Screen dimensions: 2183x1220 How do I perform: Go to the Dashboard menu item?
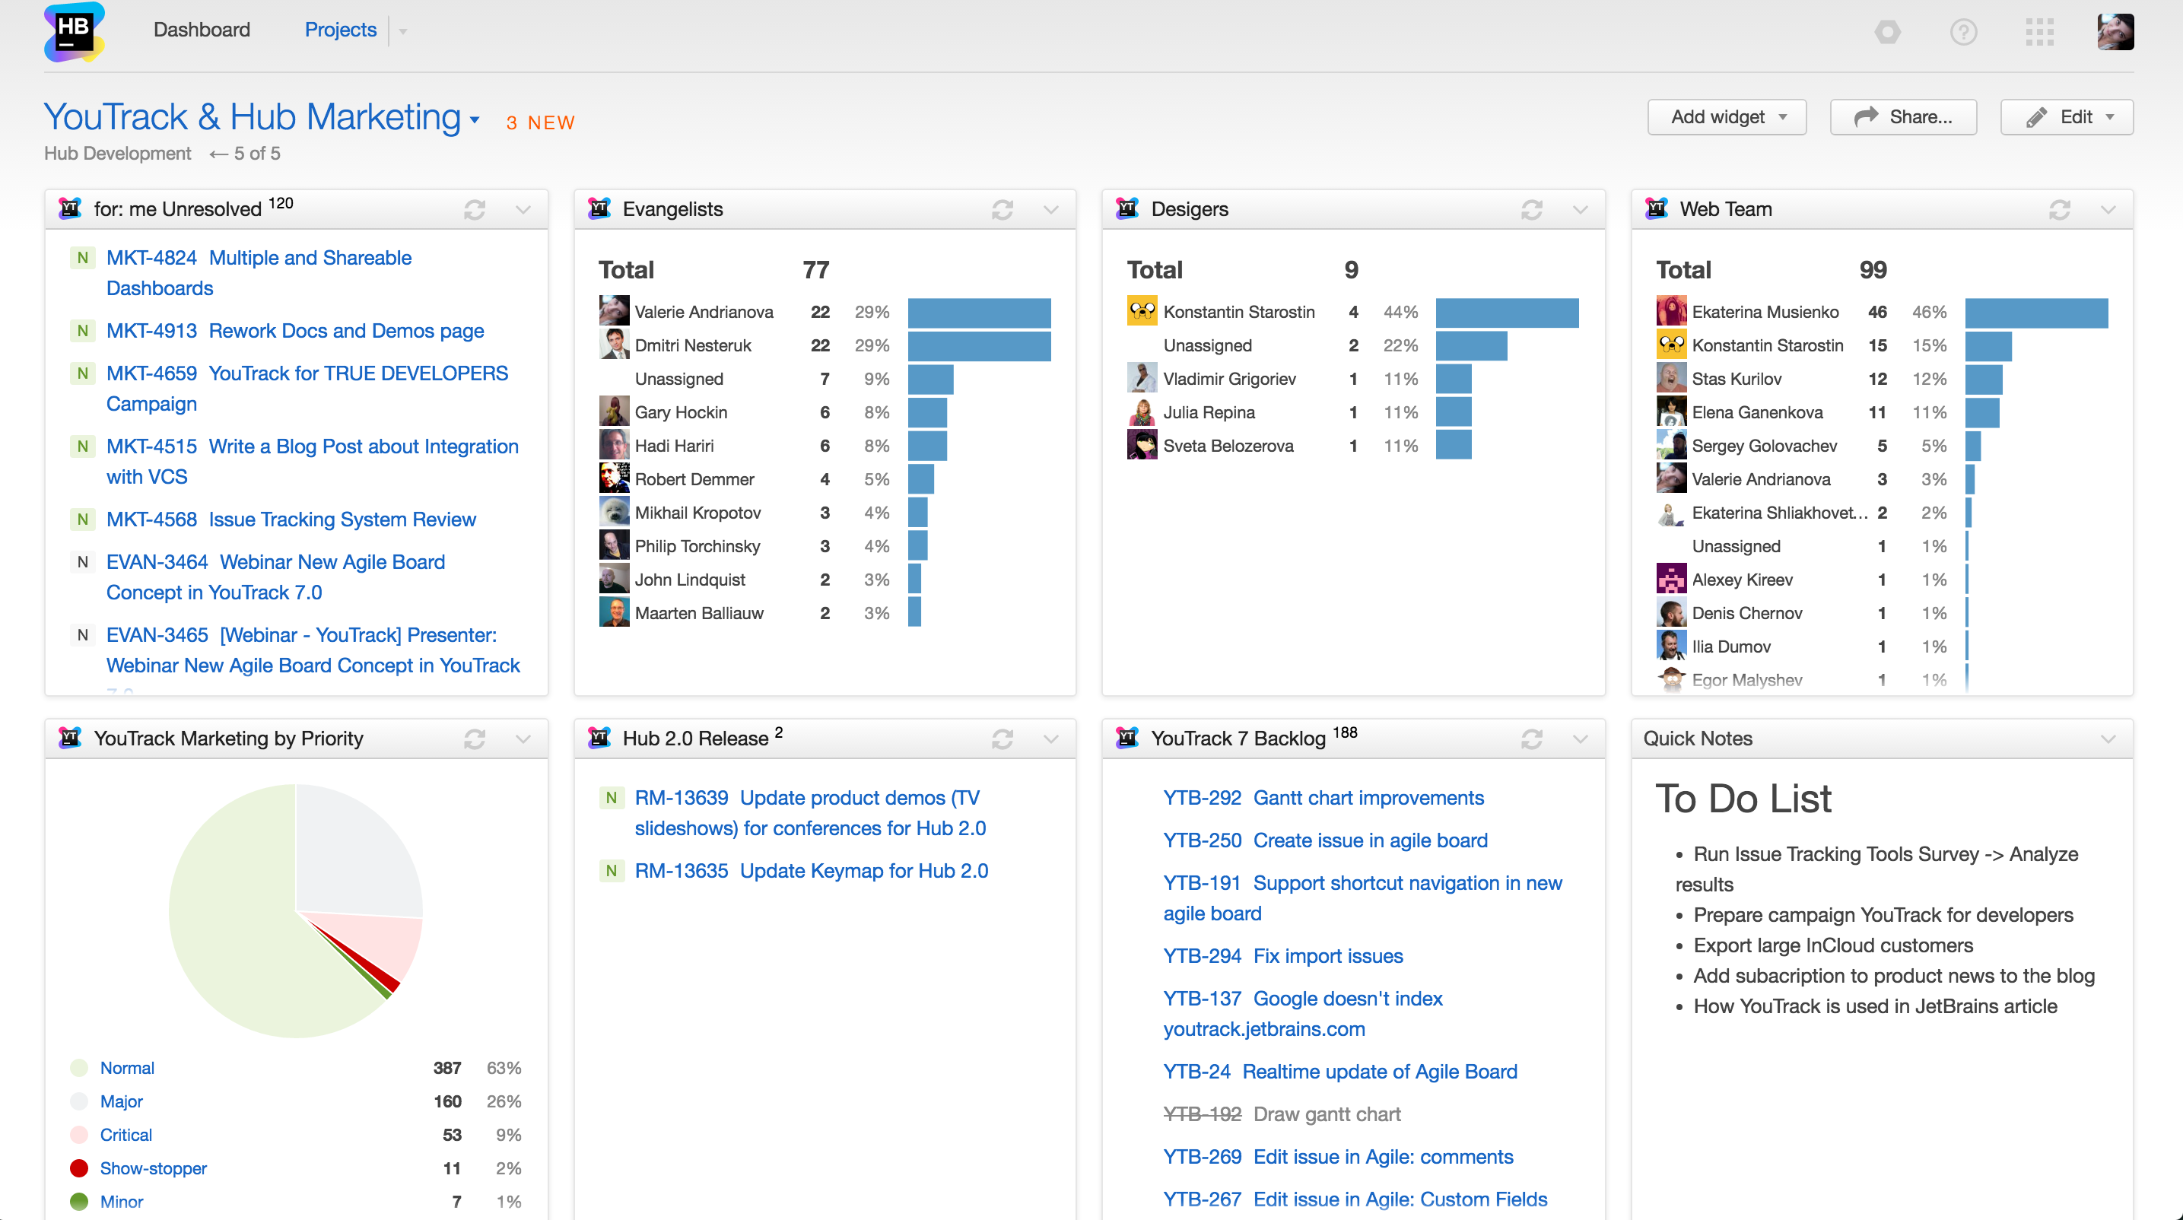point(202,30)
